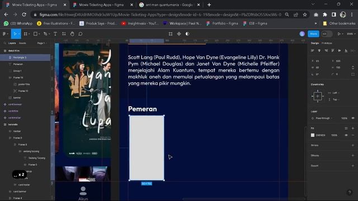Open the zoom level dropdown
The image size is (358, 201).
351,33
